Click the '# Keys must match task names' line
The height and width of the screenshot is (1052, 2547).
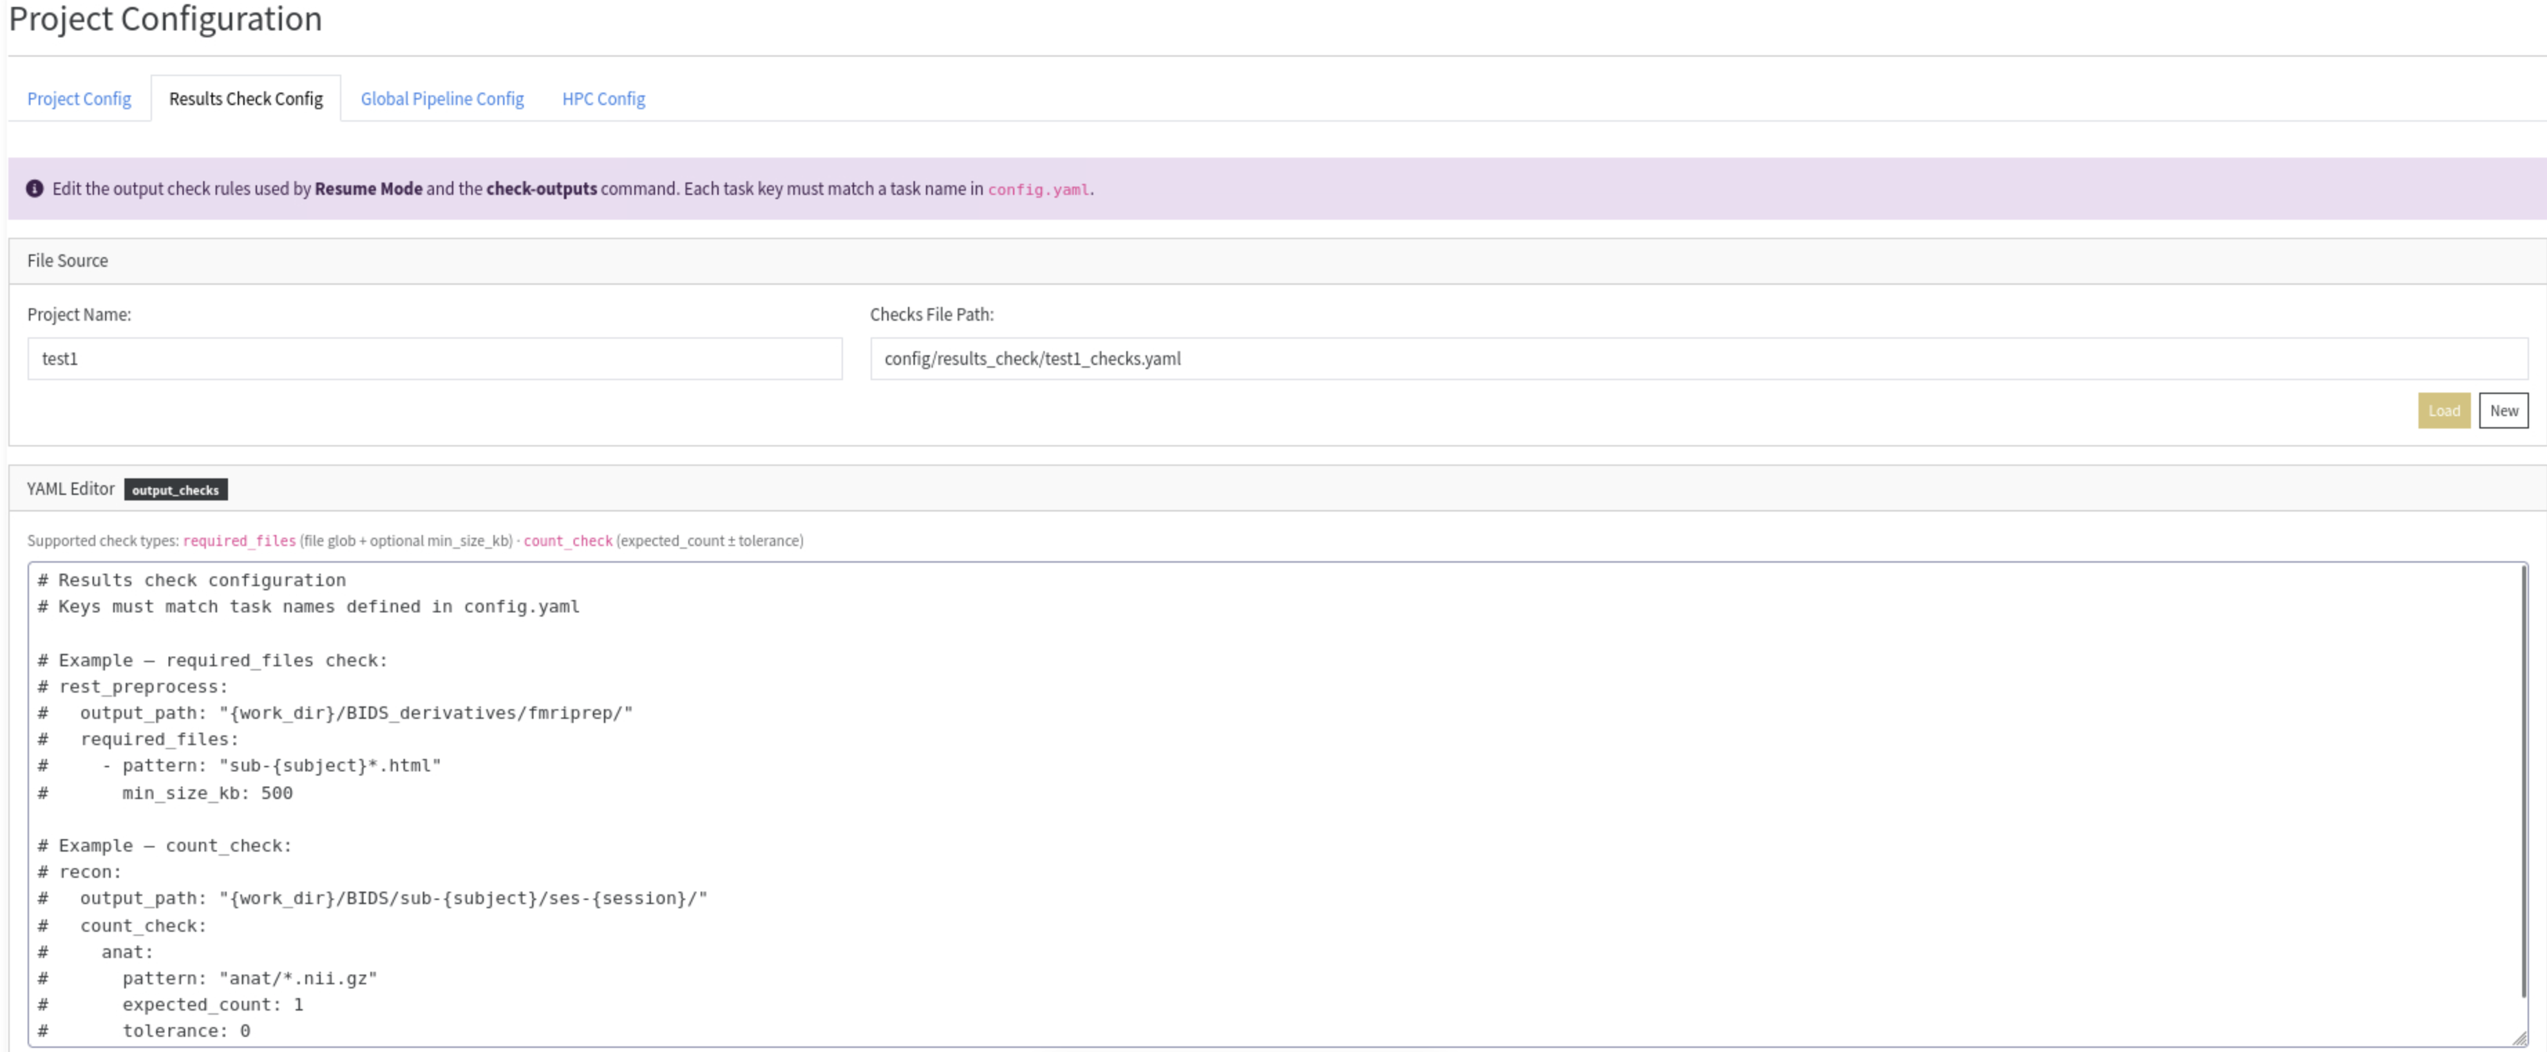(x=308, y=607)
